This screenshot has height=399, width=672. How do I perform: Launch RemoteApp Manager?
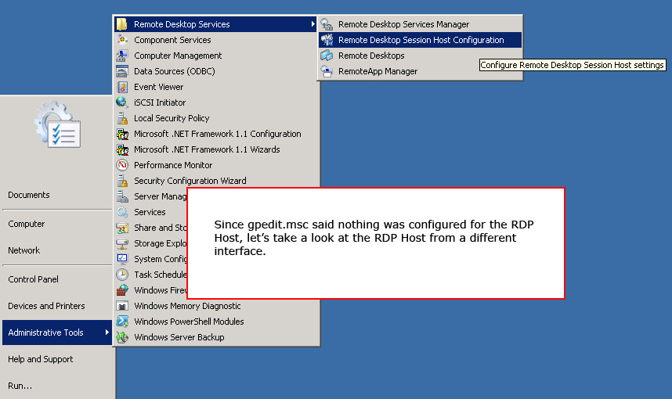pyautogui.click(x=420, y=71)
